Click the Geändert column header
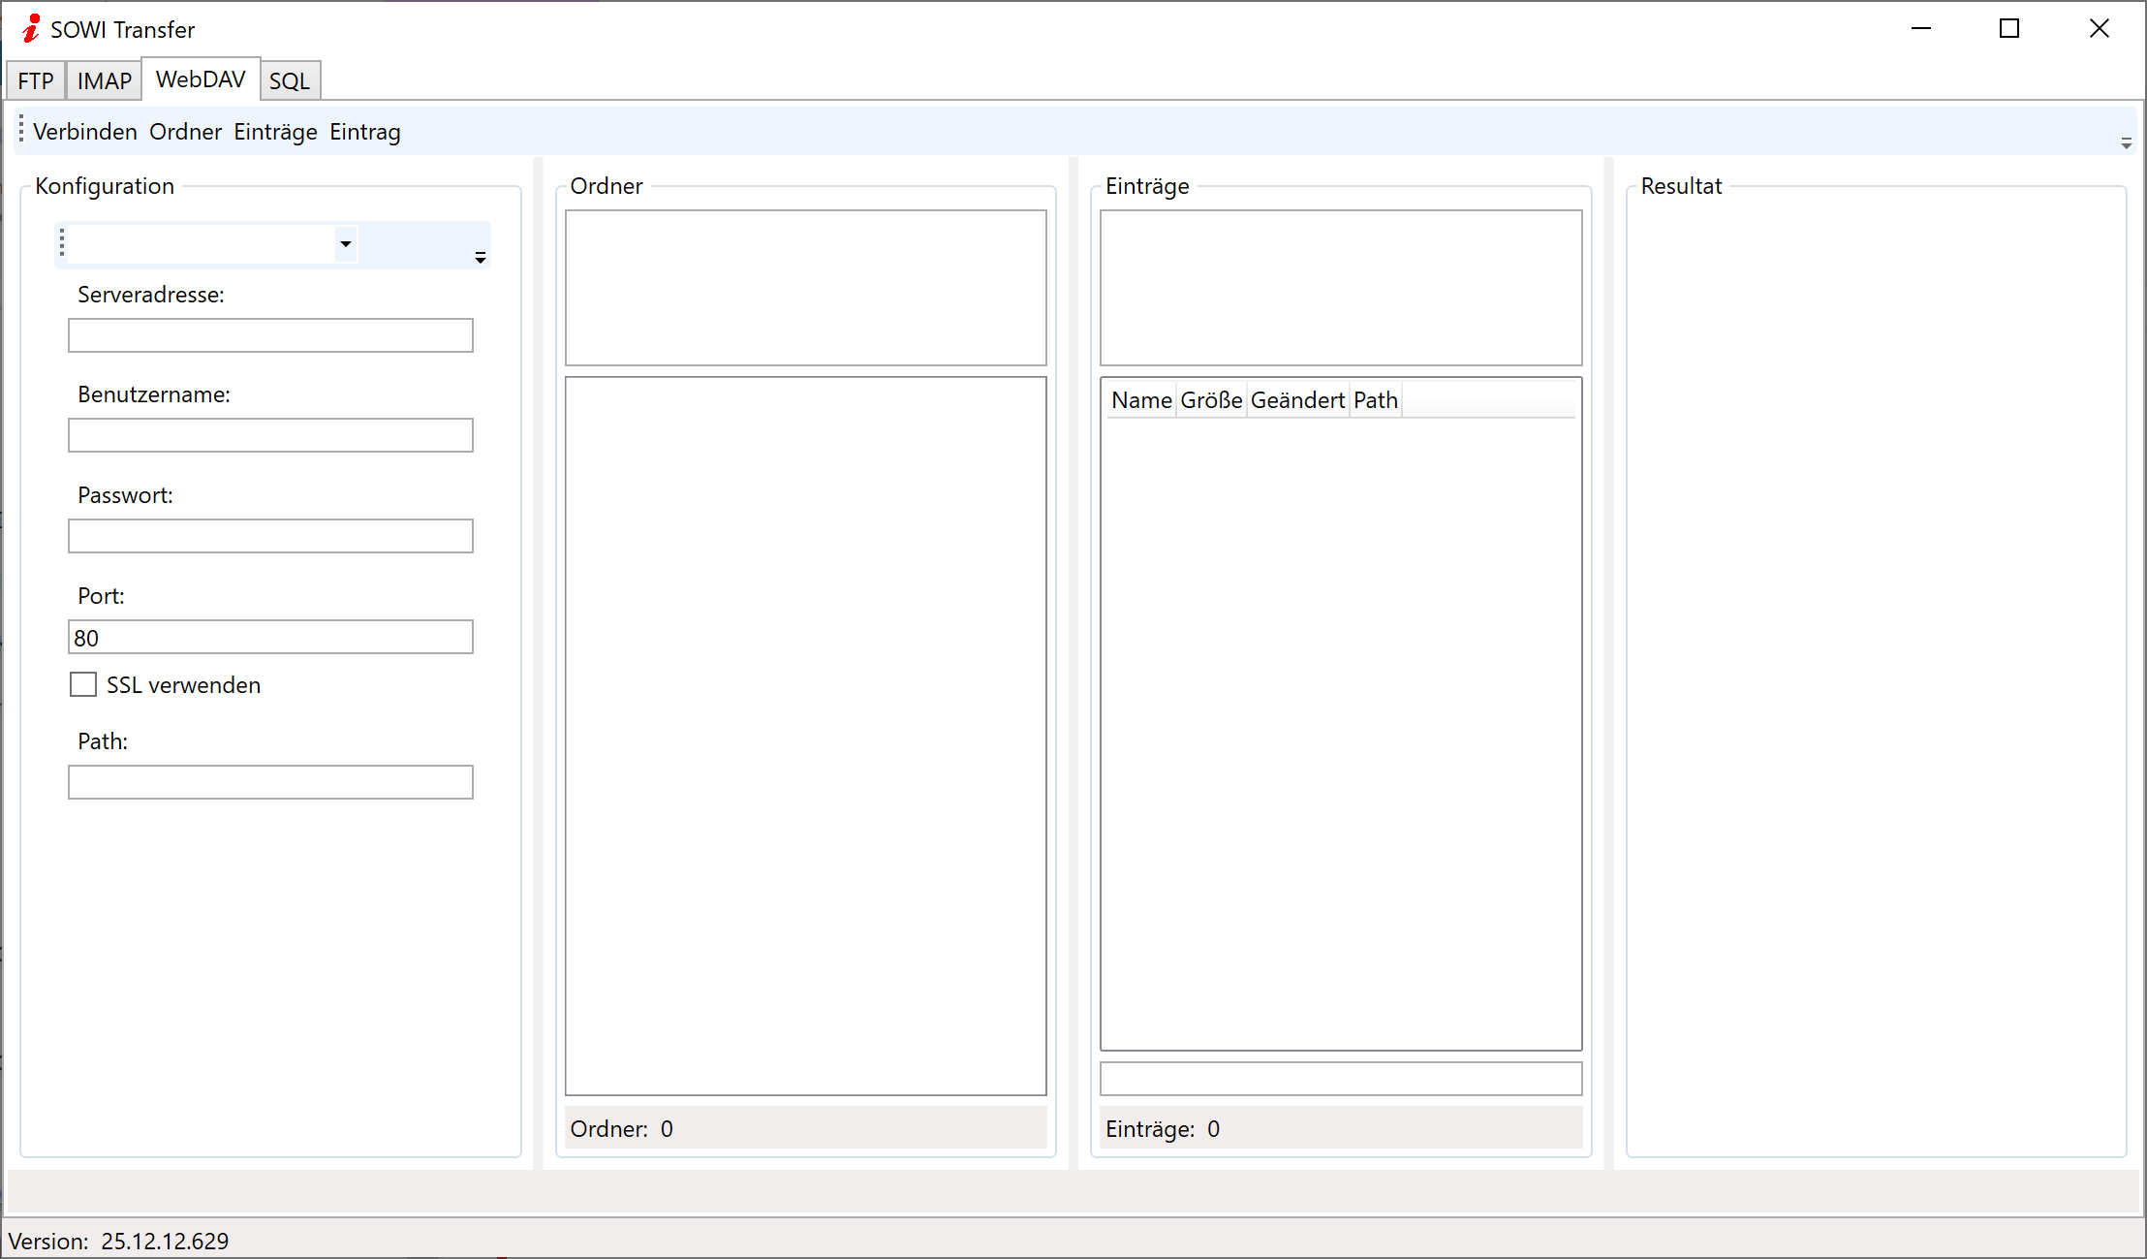The image size is (2147, 1259). 1296,400
